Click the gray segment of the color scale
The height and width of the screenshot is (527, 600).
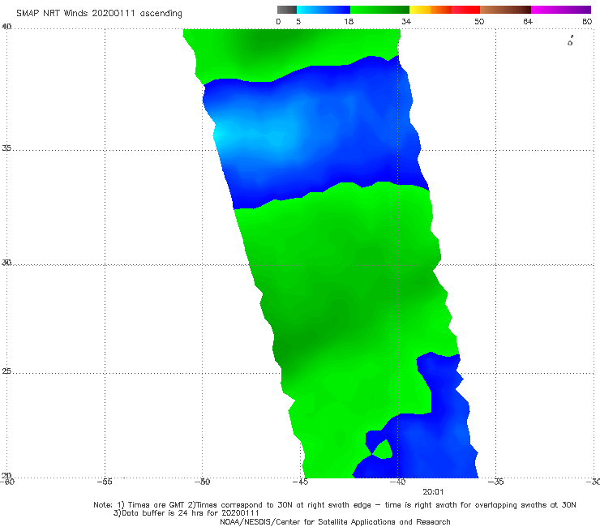pyautogui.click(x=287, y=10)
